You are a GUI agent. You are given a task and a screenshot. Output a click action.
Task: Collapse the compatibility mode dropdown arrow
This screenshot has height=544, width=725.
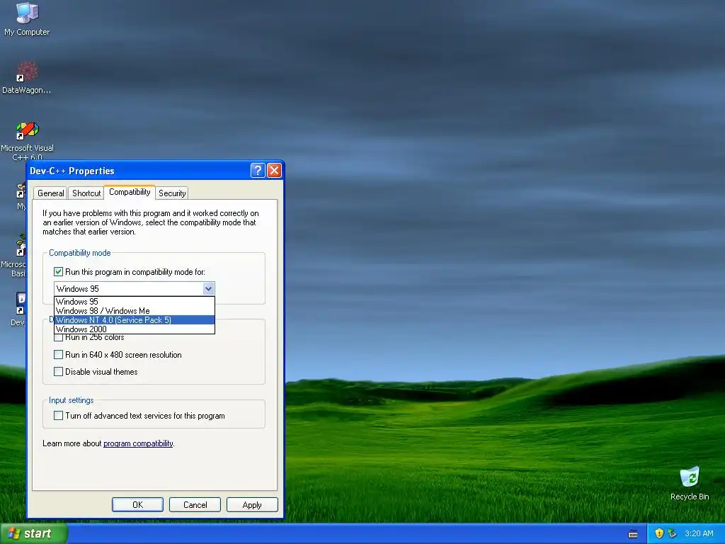click(x=209, y=289)
